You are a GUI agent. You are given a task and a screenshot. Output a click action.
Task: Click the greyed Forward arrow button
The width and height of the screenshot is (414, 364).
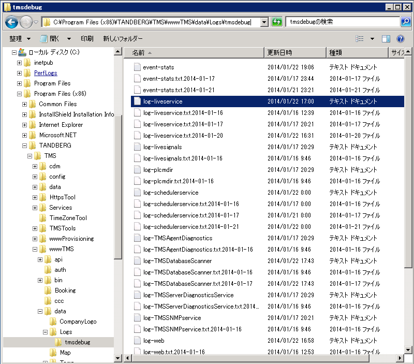coord(26,22)
